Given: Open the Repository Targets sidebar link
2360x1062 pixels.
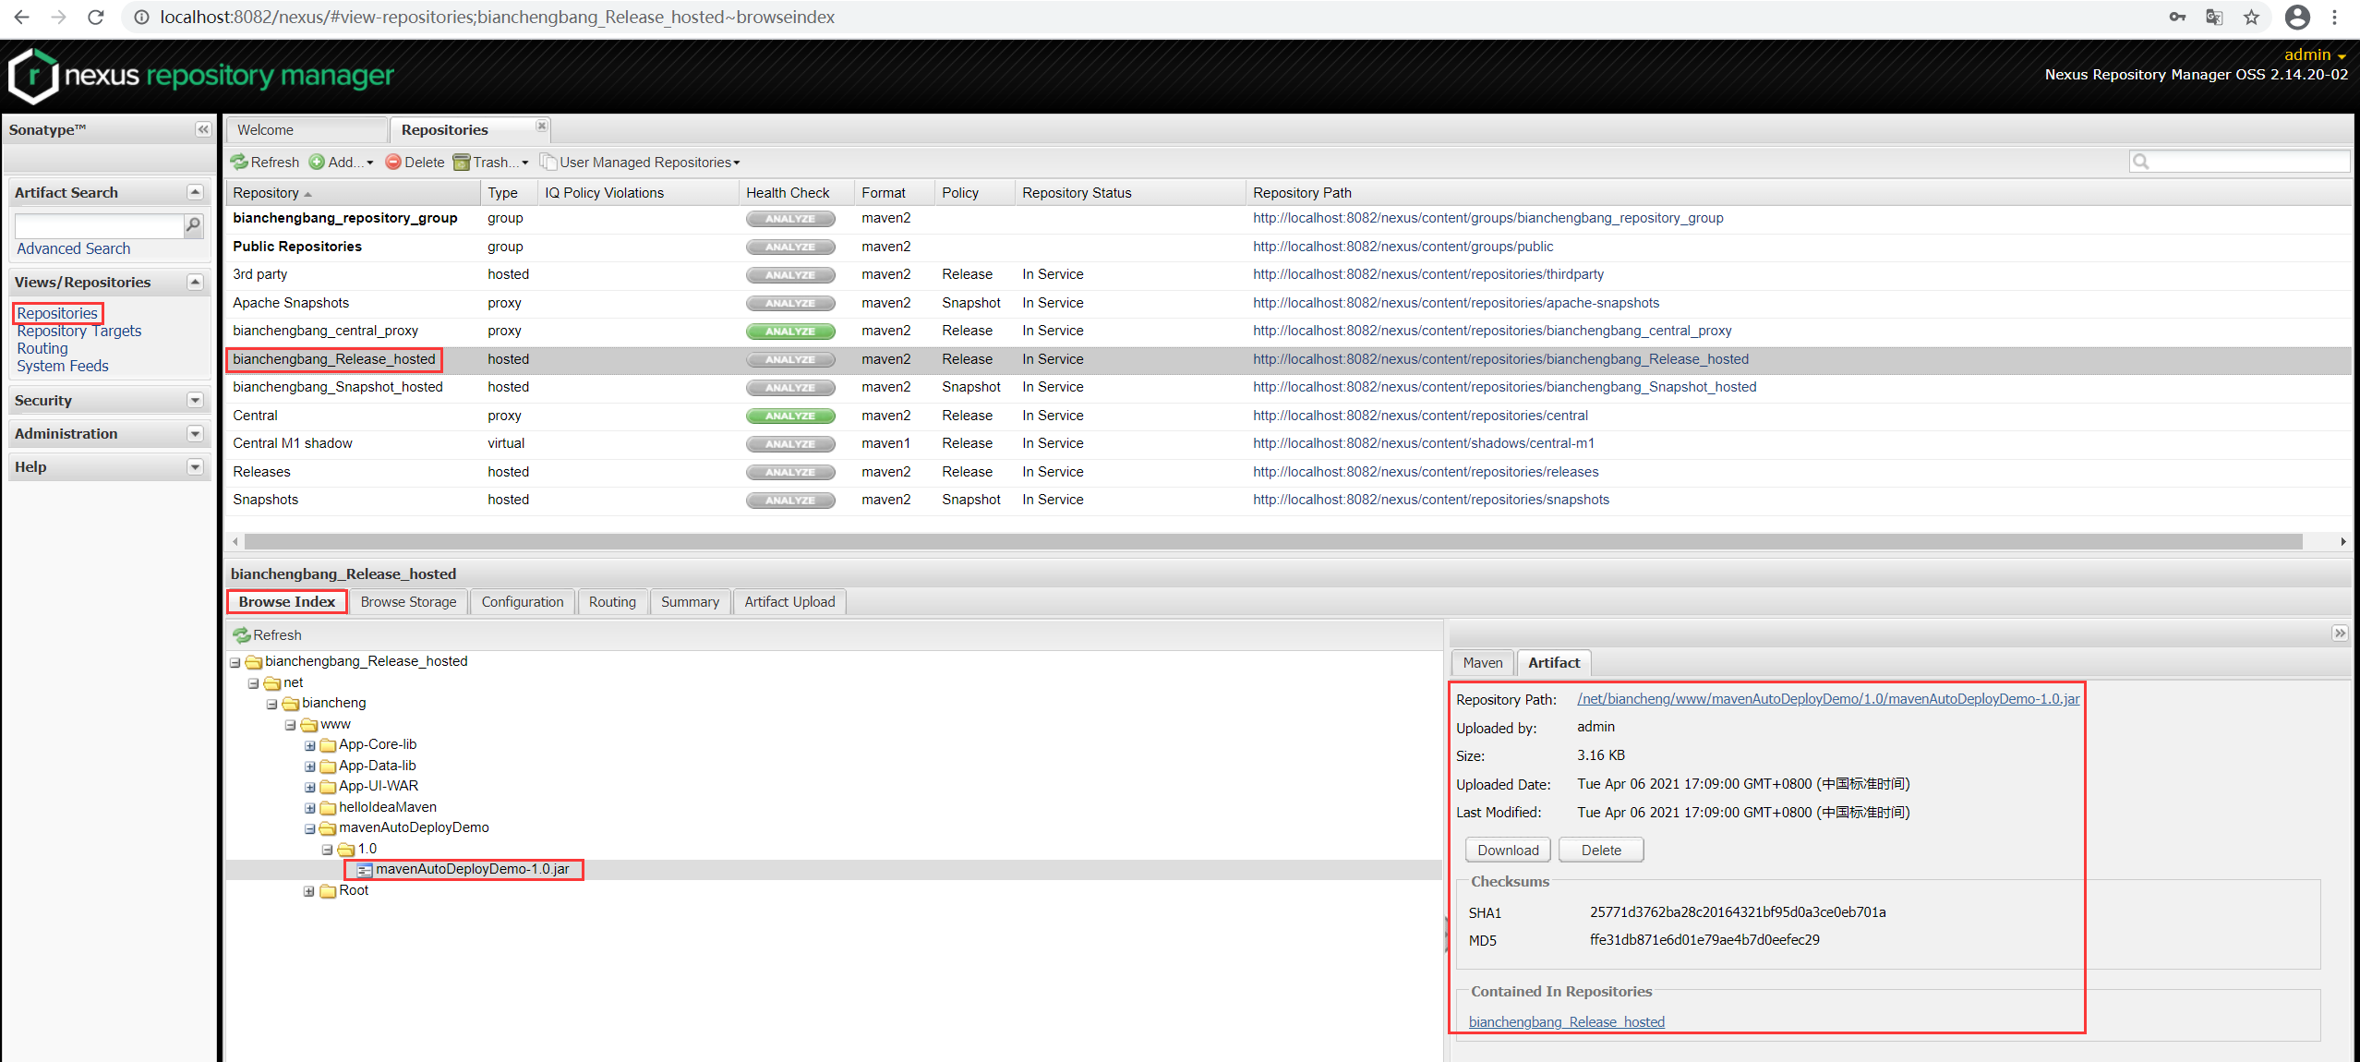Looking at the screenshot, I should tap(79, 332).
